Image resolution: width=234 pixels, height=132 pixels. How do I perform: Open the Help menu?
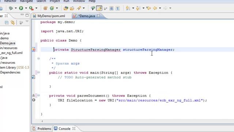pos(92,1)
